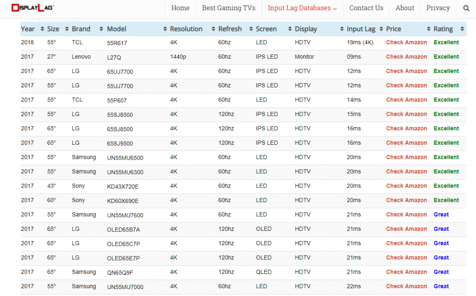
Task: Open the Contact Us page
Action: coord(366,8)
